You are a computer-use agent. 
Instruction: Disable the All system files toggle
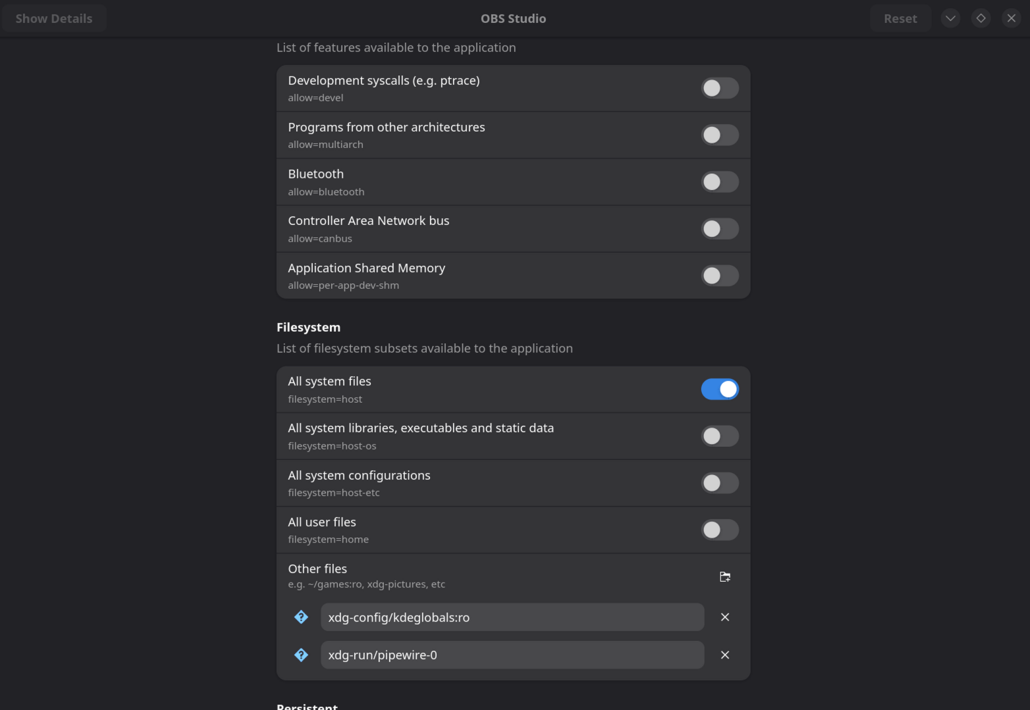pyautogui.click(x=720, y=390)
